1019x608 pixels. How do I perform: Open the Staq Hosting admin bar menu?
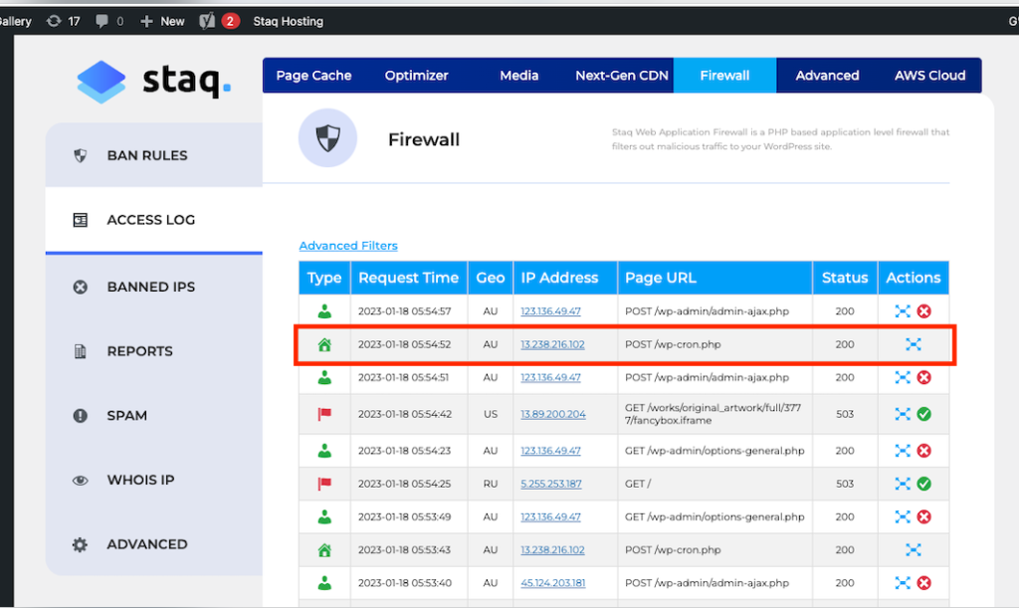coord(288,20)
